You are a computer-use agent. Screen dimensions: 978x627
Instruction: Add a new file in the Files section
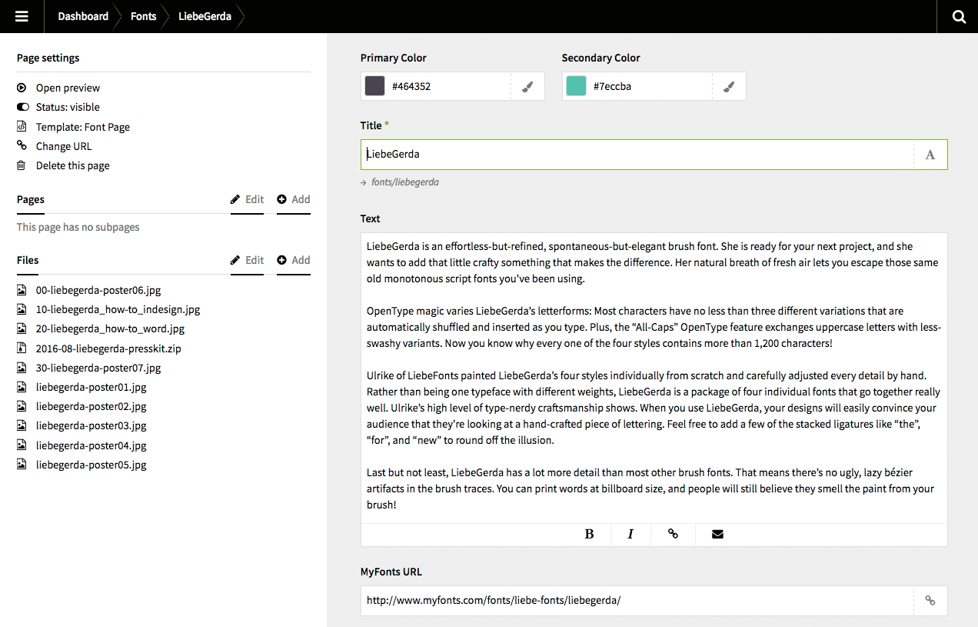[x=293, y=260]
